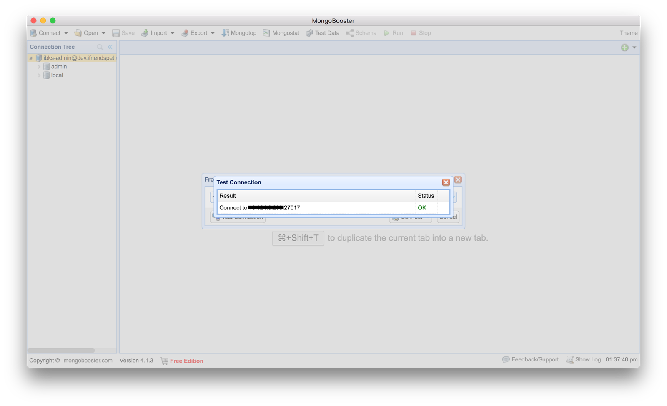The height and width of the screenshot is (406, 667).
Task: Click the Save toolbar button
Action: (x=123, y=33)
